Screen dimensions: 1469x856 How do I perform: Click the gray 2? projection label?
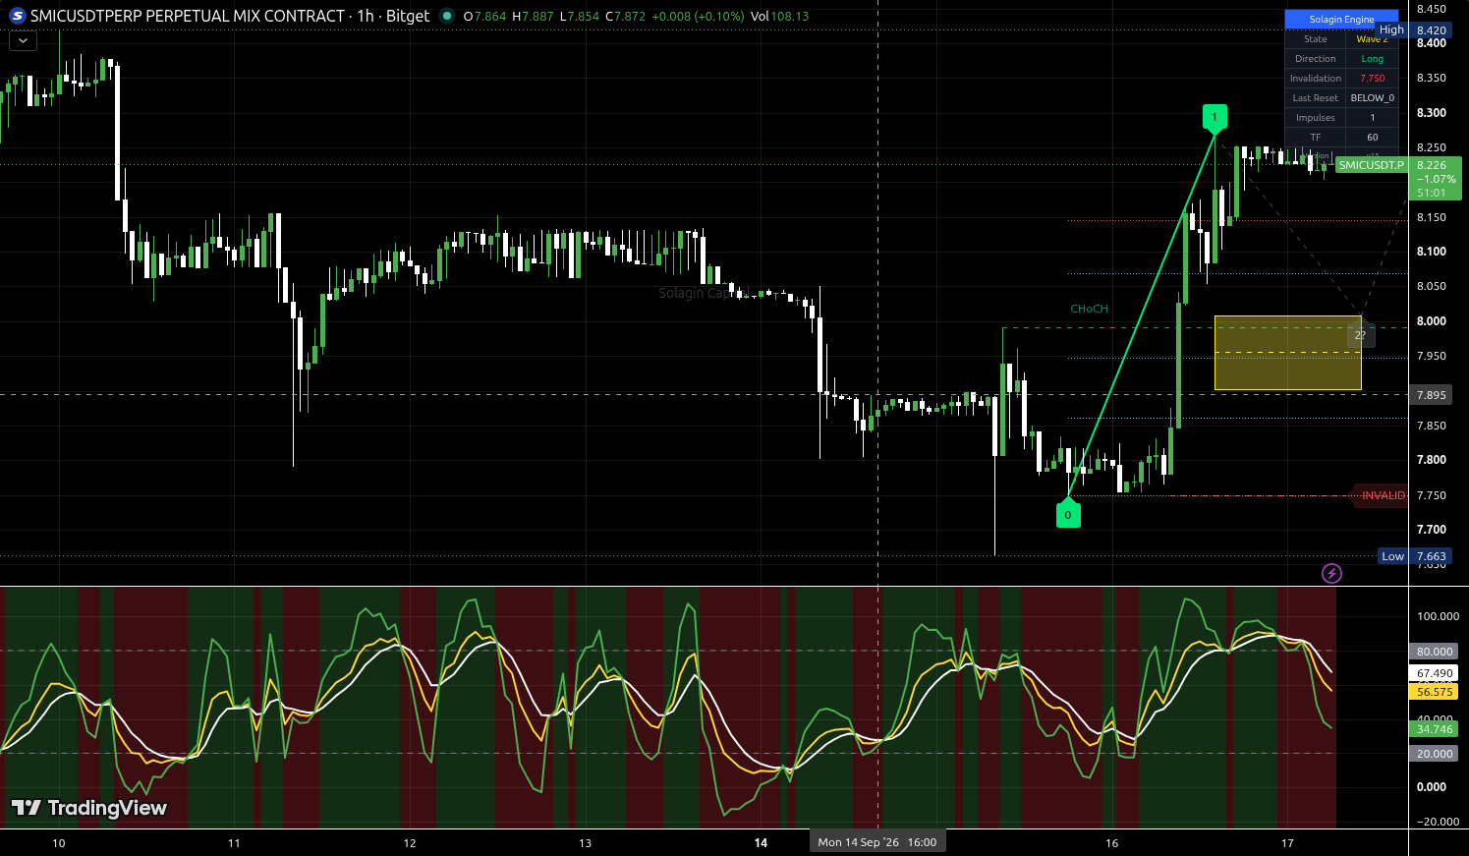click(x=1361, y=335)
